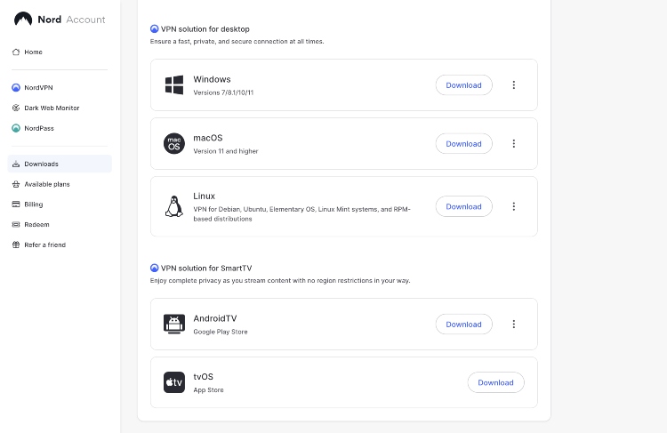Click NordVPN icon beside 'VPN solution for SmartTV'
667x433 pixels.
pos(155,268)
